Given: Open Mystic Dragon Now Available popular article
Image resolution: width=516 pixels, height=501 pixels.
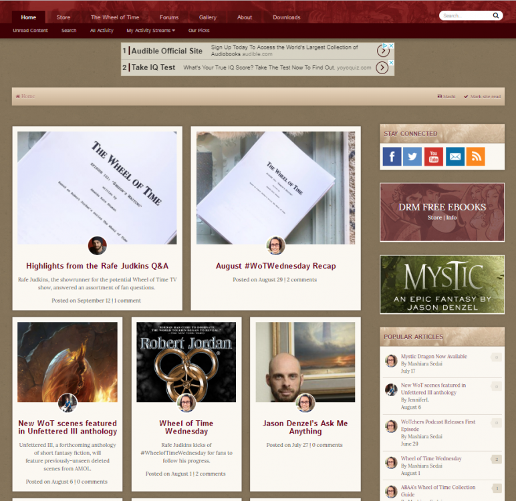Looking at the screenshot, I should pos(434,356).
